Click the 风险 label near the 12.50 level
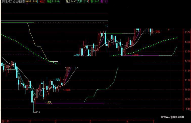This screenshot has width=191, height=123. coord(77,55)
